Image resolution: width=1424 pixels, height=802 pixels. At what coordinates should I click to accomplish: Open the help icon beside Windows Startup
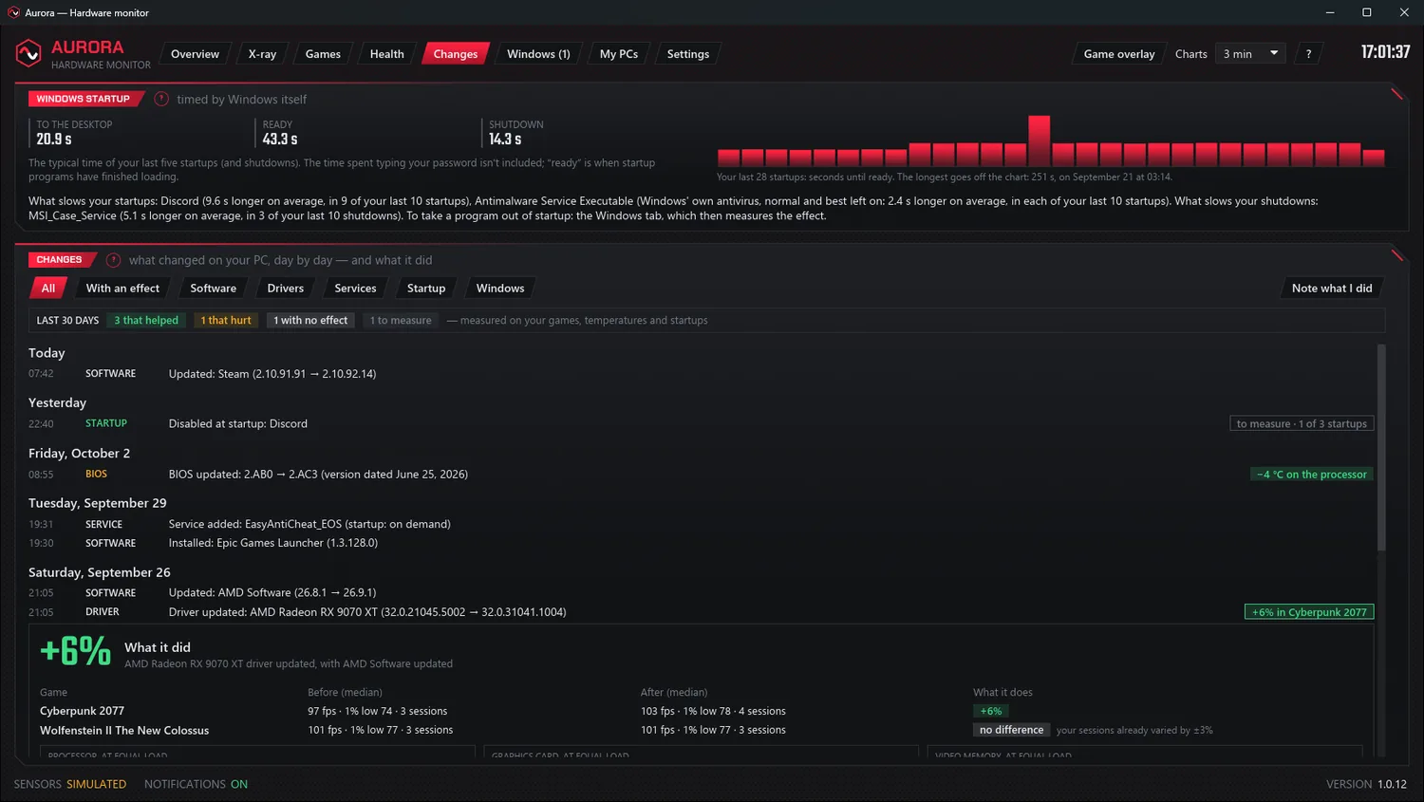(x=161, y=99)
